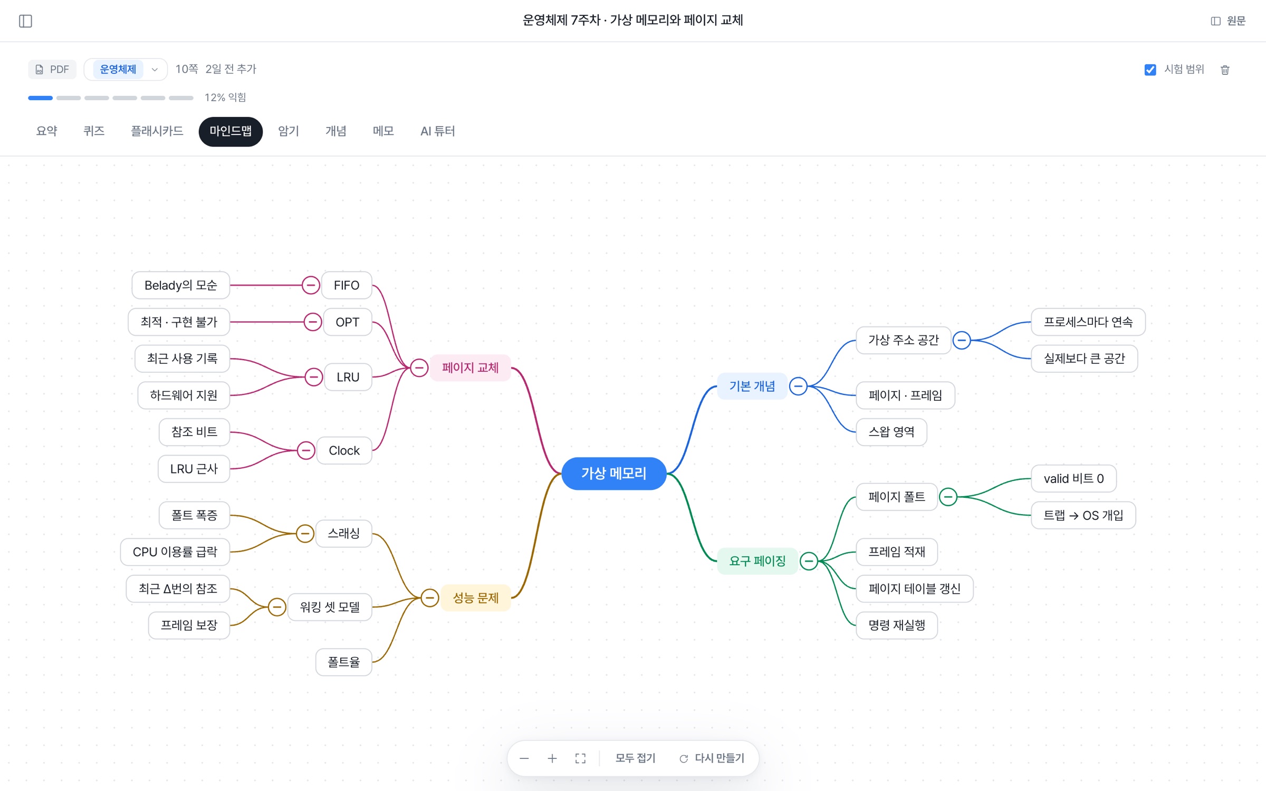
Task: Select the central 가상 메모리 node
Action: pyautogui.click(x=614, y=474)
